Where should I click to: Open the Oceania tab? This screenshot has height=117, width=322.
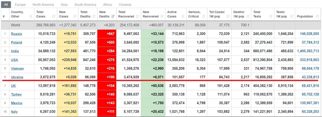coord(125,5)
